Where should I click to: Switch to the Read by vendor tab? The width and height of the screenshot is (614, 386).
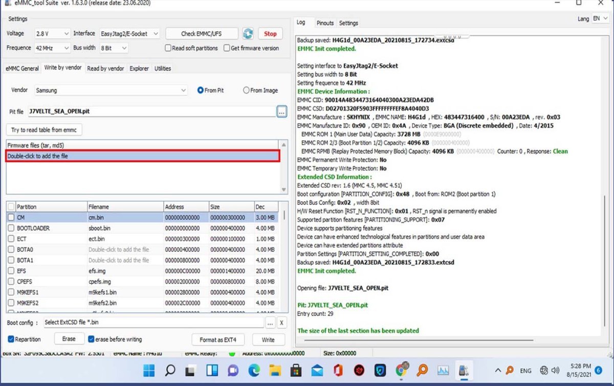tap(105, 69)
